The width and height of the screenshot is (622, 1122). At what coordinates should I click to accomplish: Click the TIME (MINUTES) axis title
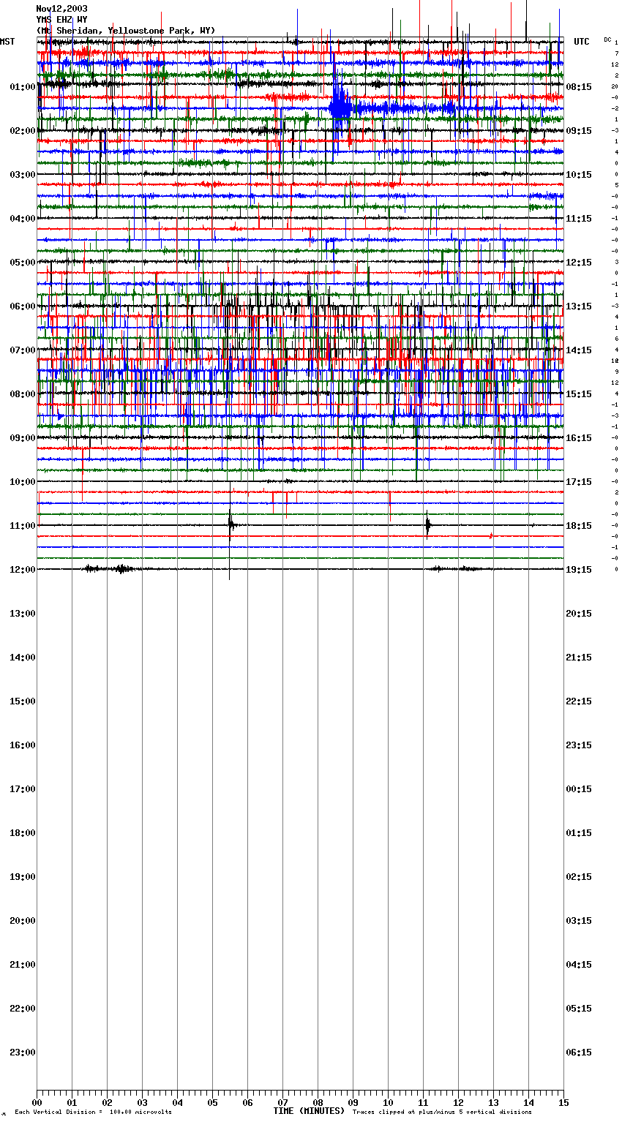309,1111
